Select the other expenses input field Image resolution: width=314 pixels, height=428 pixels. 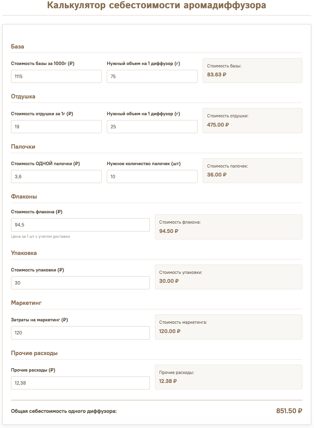click(x=80, y=383)
